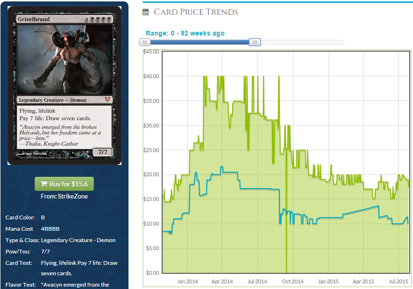Click the 'From: StrikeZone' seller text
The width and height of the screenshot is (413, 289).
64,196
